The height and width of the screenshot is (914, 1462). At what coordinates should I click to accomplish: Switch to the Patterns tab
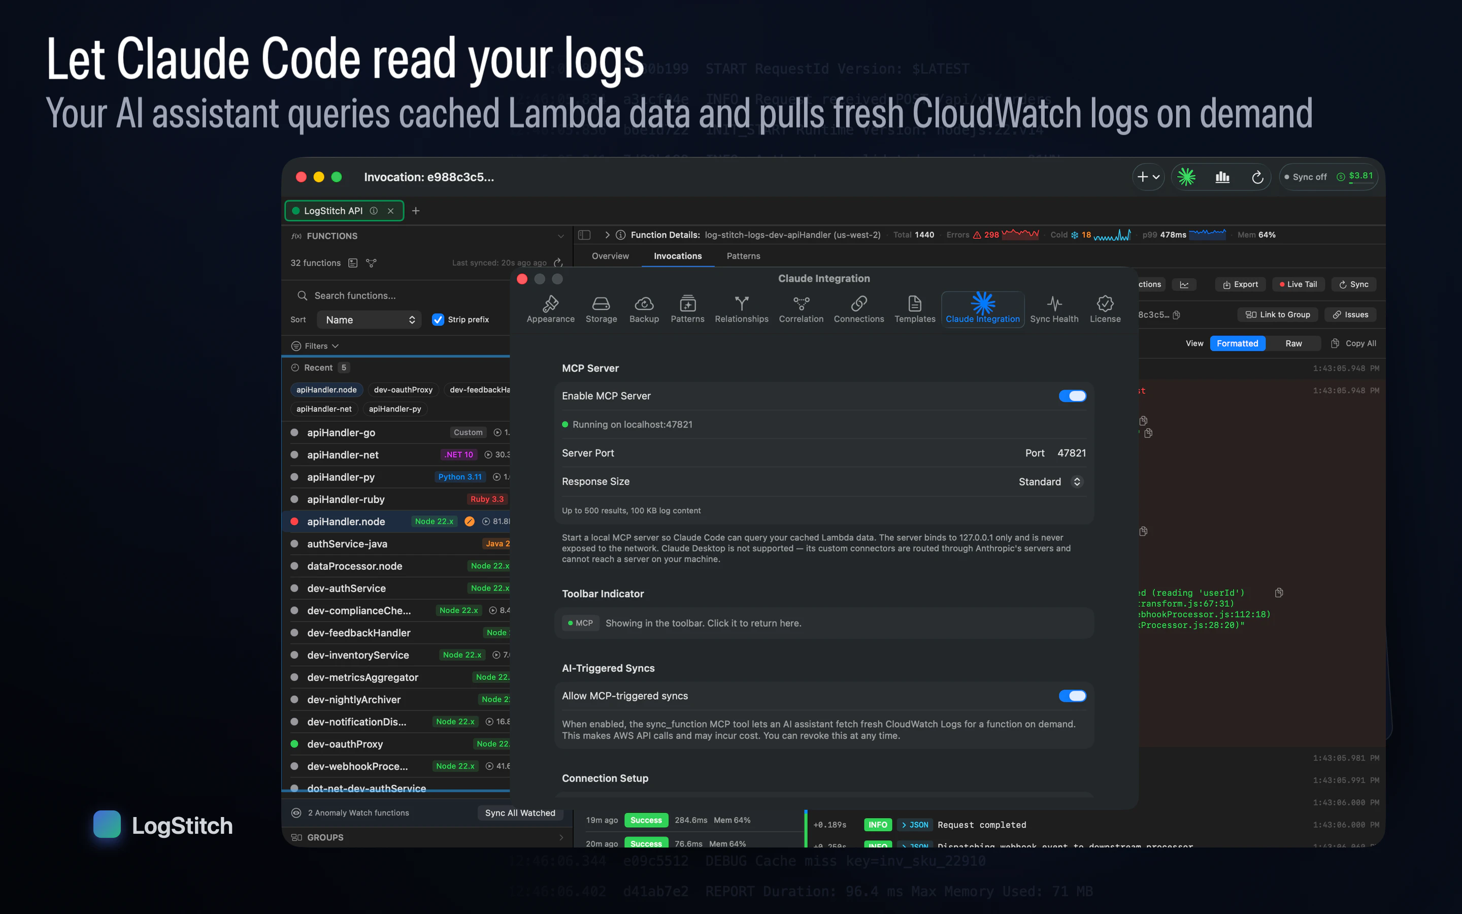743,256
